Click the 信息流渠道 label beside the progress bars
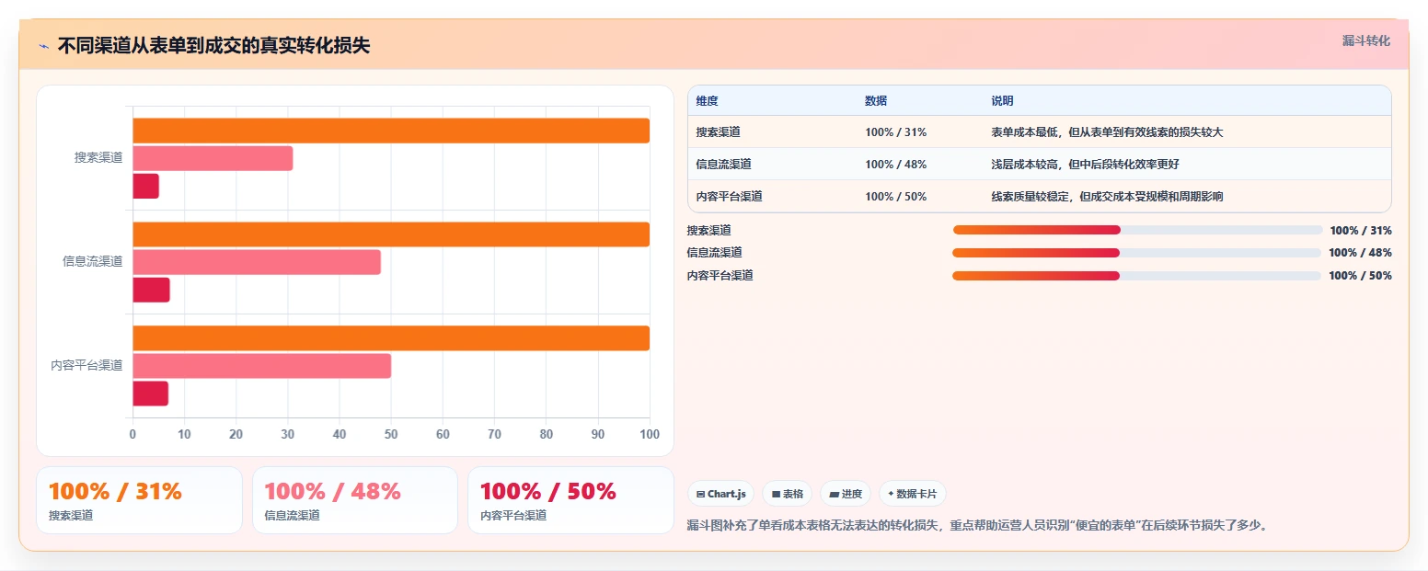The height and width of the screenshot is (571, 1428). [x=714, y=253]
